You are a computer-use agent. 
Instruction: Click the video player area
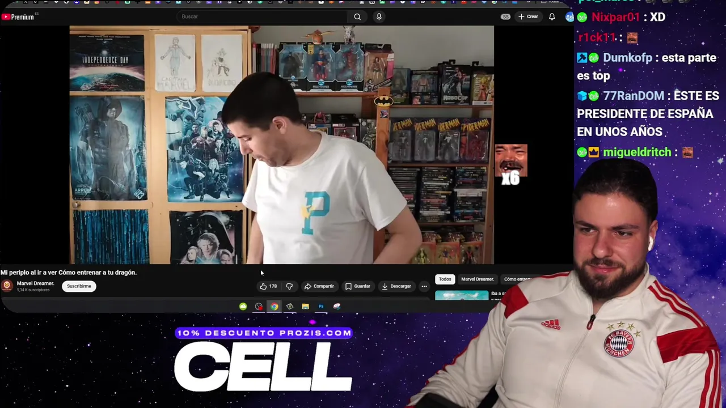(x=281, y=144)
